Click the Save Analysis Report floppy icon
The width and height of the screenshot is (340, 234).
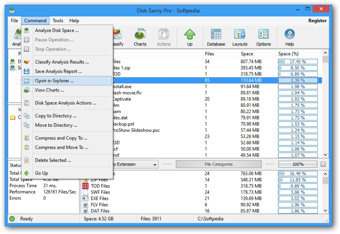tap(27, 71)
